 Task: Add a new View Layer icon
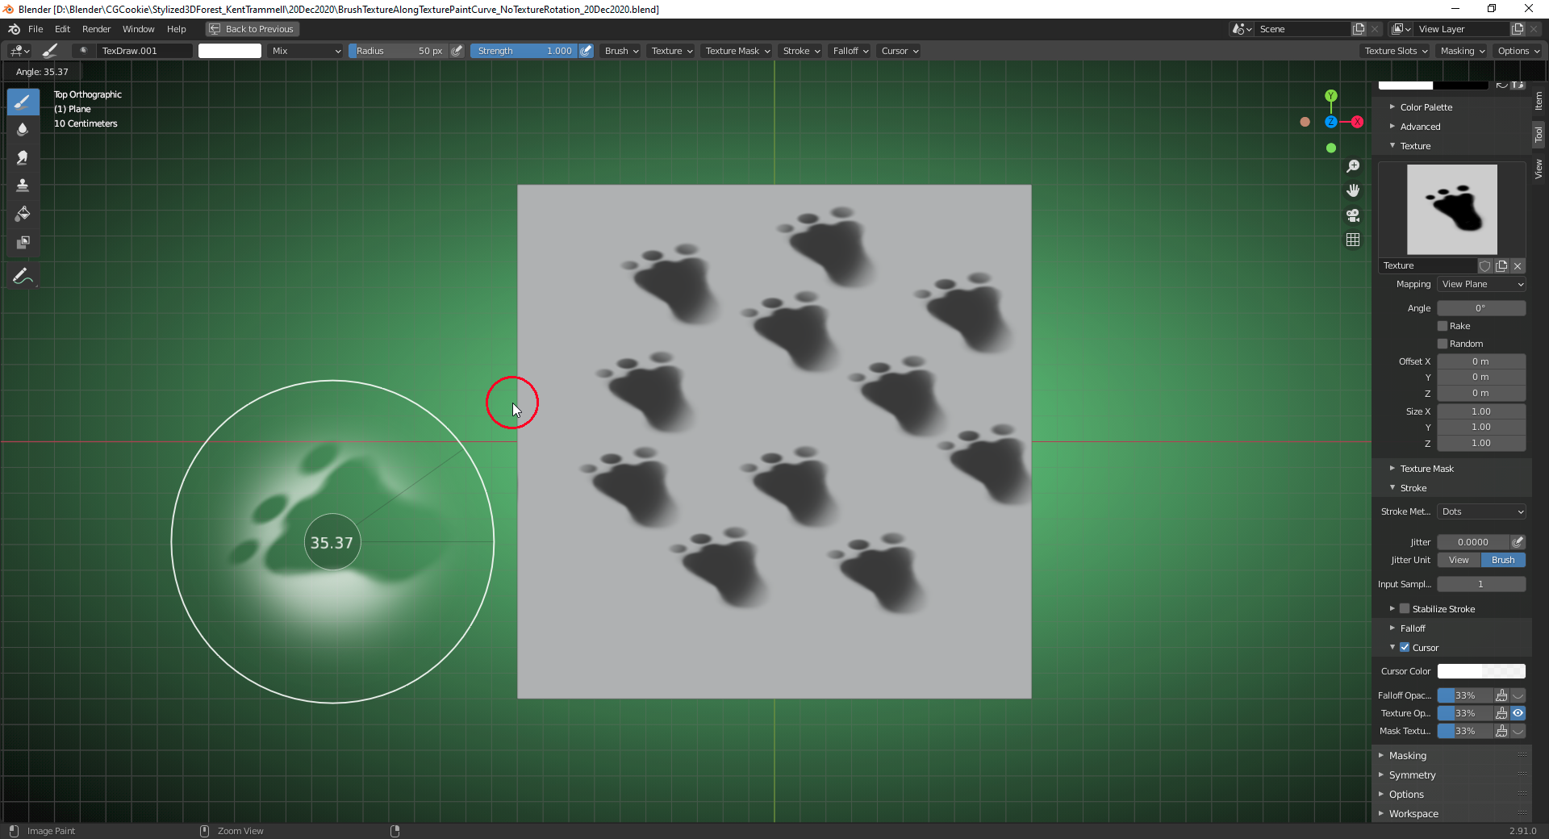point(1518,29)
